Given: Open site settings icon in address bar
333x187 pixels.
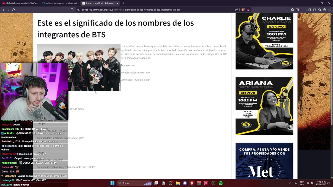Looking at the screenshot, I should point(78,10).
